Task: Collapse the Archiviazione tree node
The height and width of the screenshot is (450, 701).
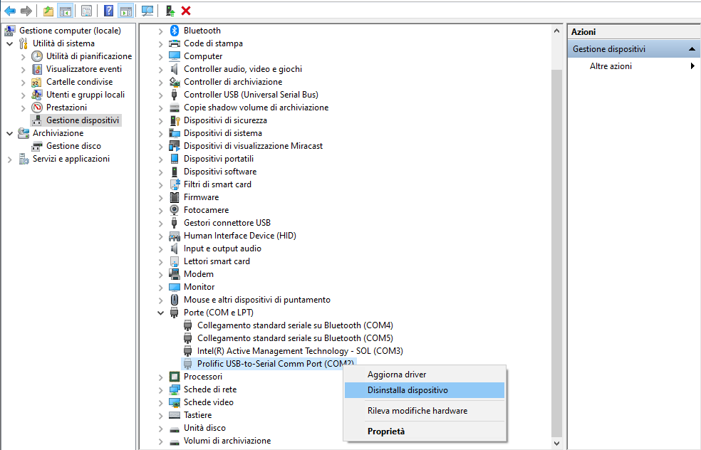Action: click(9, 133)
